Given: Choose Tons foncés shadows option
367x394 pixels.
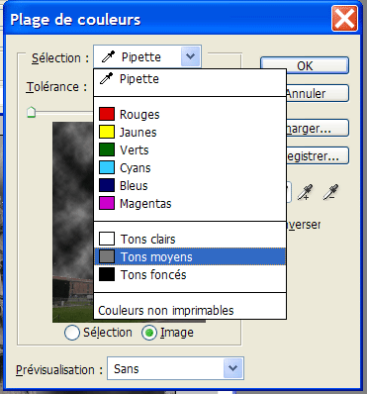Looking at the screenshot, I should (x=190, y=274).
